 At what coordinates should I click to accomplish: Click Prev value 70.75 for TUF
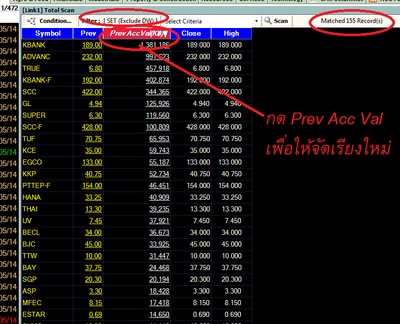click(x=93, y=139)
